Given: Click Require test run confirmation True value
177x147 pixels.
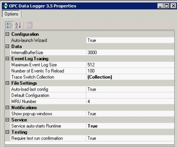Looking at the screenshot, I should point(130,138).
